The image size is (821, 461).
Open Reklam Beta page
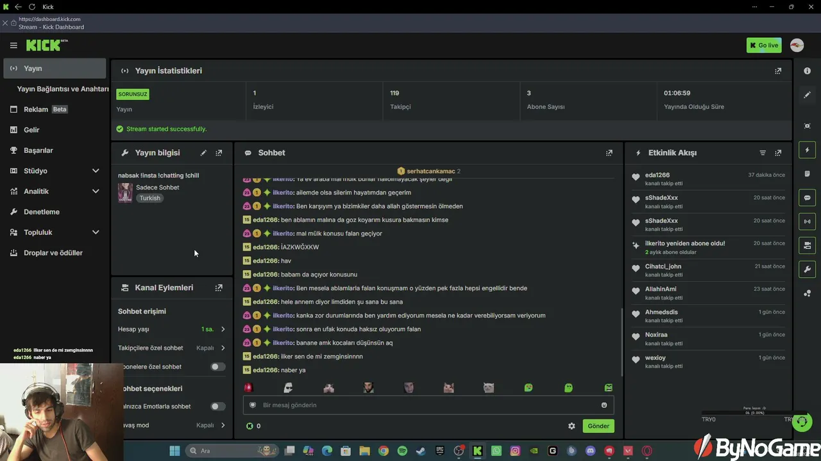(x=55, y=109)
